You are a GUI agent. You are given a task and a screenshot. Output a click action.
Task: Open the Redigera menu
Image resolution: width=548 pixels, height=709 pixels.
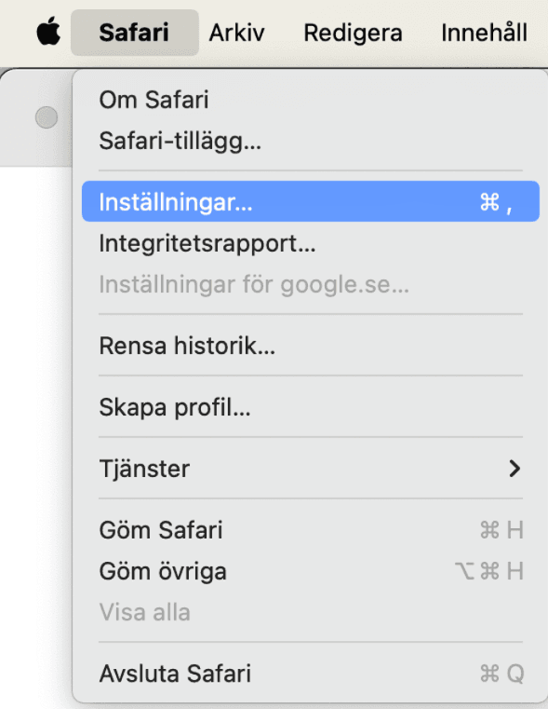[x=353, y=33]
